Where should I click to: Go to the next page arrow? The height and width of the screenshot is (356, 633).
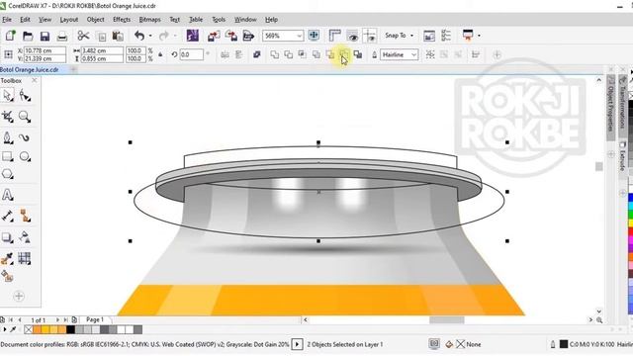point(57,319)
